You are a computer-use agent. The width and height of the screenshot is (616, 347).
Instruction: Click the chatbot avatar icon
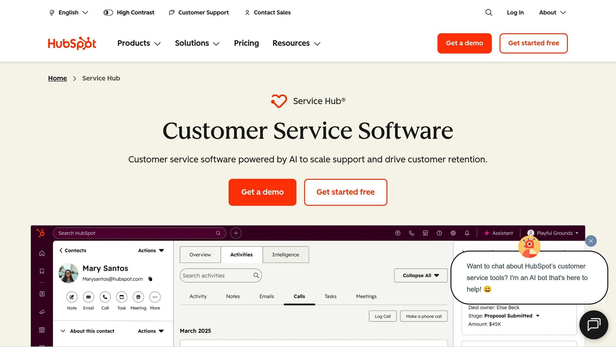pyautogui.click(x=529, y=247)
